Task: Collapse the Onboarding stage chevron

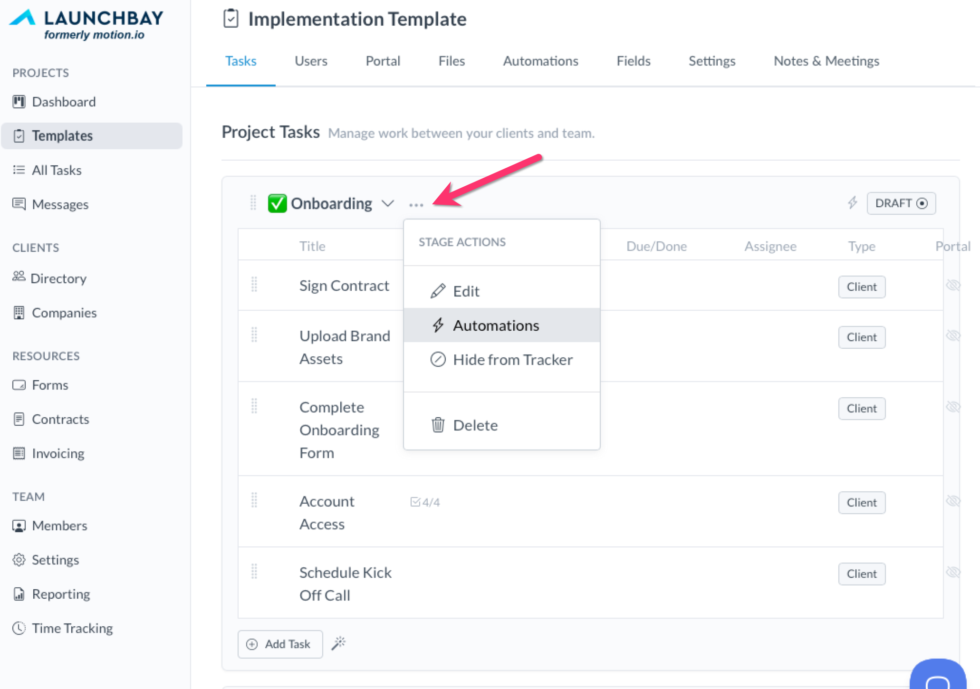Action: click(x=388, y=203)
